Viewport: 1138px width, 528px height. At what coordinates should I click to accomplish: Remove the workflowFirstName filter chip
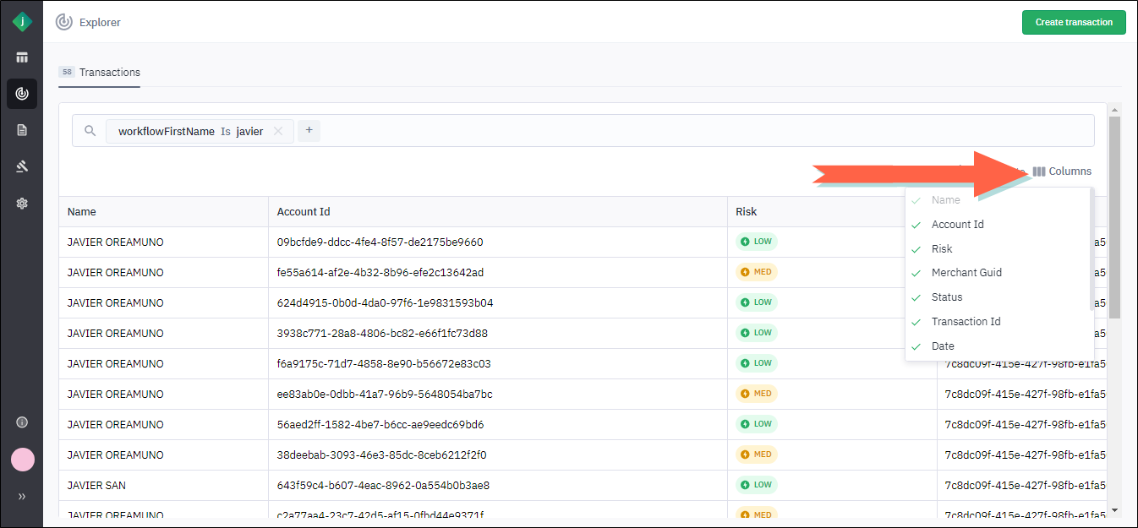(x=278, y=131)
